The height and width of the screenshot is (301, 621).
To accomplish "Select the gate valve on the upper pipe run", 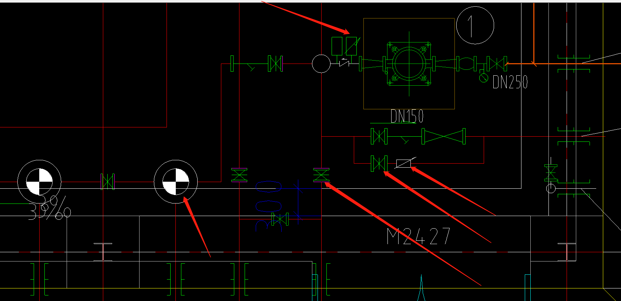I will 275,64.
